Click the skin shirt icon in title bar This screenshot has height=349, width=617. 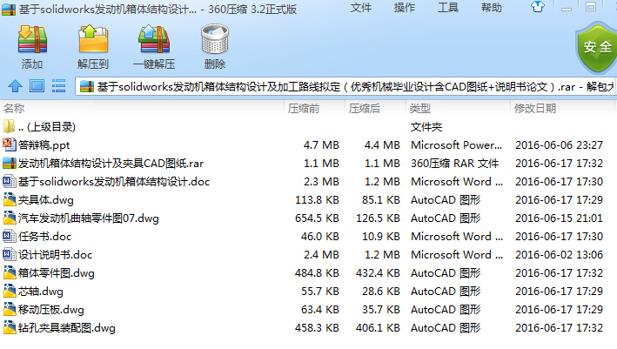[x=538, y=7]
